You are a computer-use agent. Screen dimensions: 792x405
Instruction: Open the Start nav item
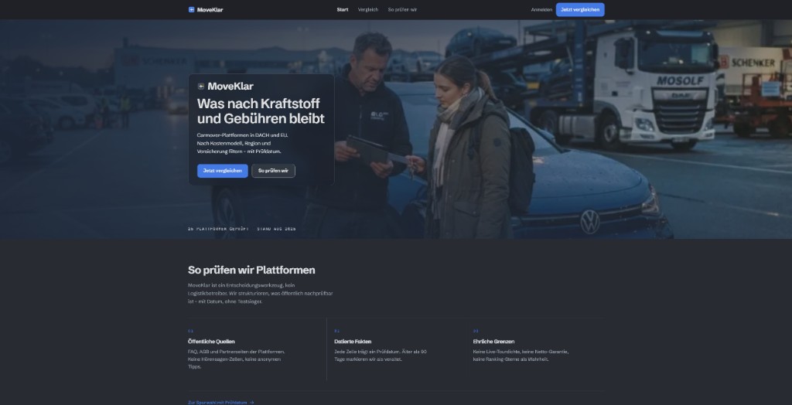click(x=343, y=9)
